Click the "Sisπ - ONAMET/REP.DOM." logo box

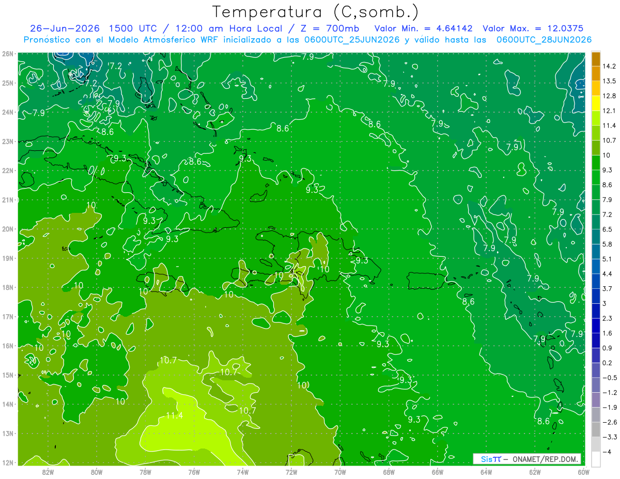pyautogui.click(x=528, y=459)
